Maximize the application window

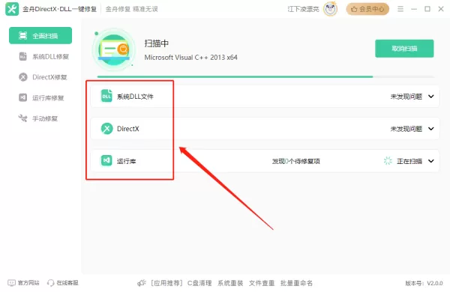(427, 9)
